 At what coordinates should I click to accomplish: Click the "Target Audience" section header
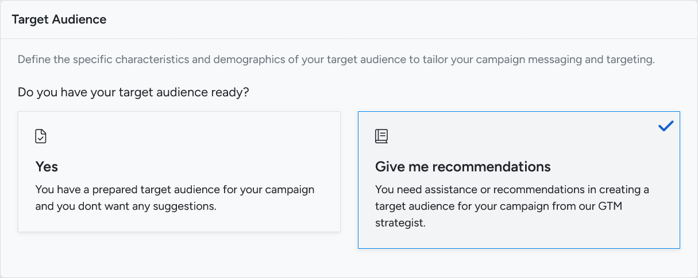(59, 19)
